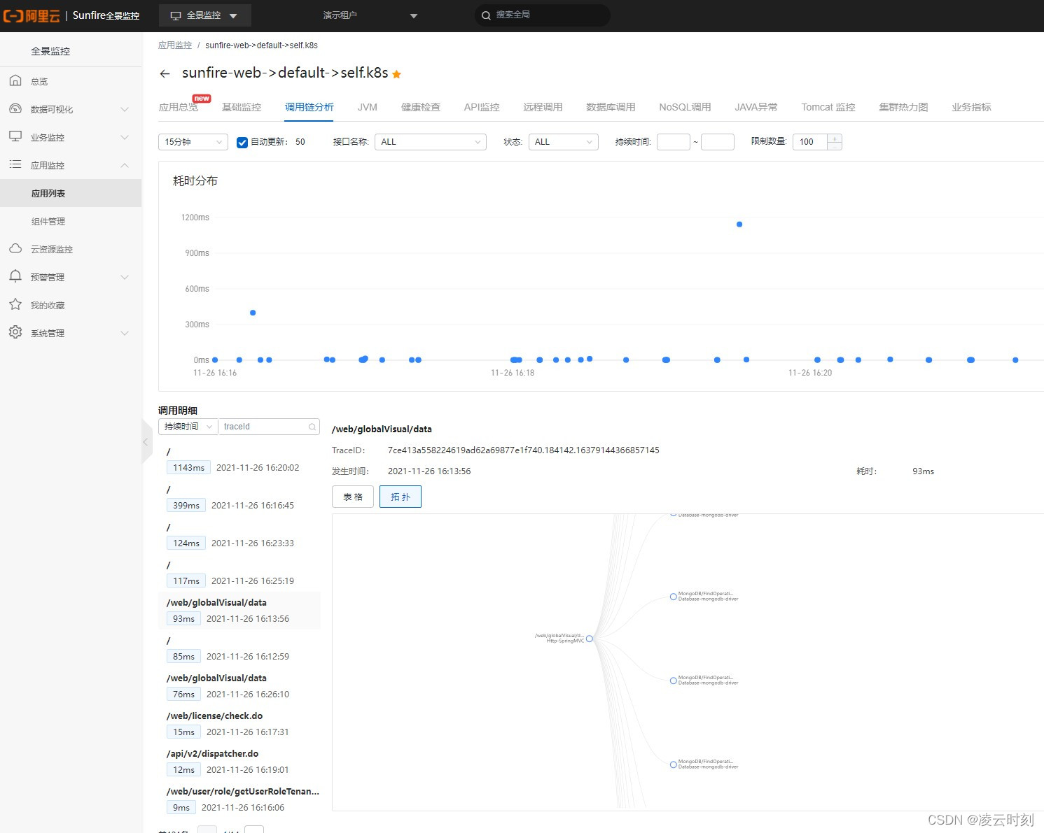Screen dimensions: 1044x833
Task: Select the /web/user/role/getUserRoleTenan... trace
Action: [239, 800]
